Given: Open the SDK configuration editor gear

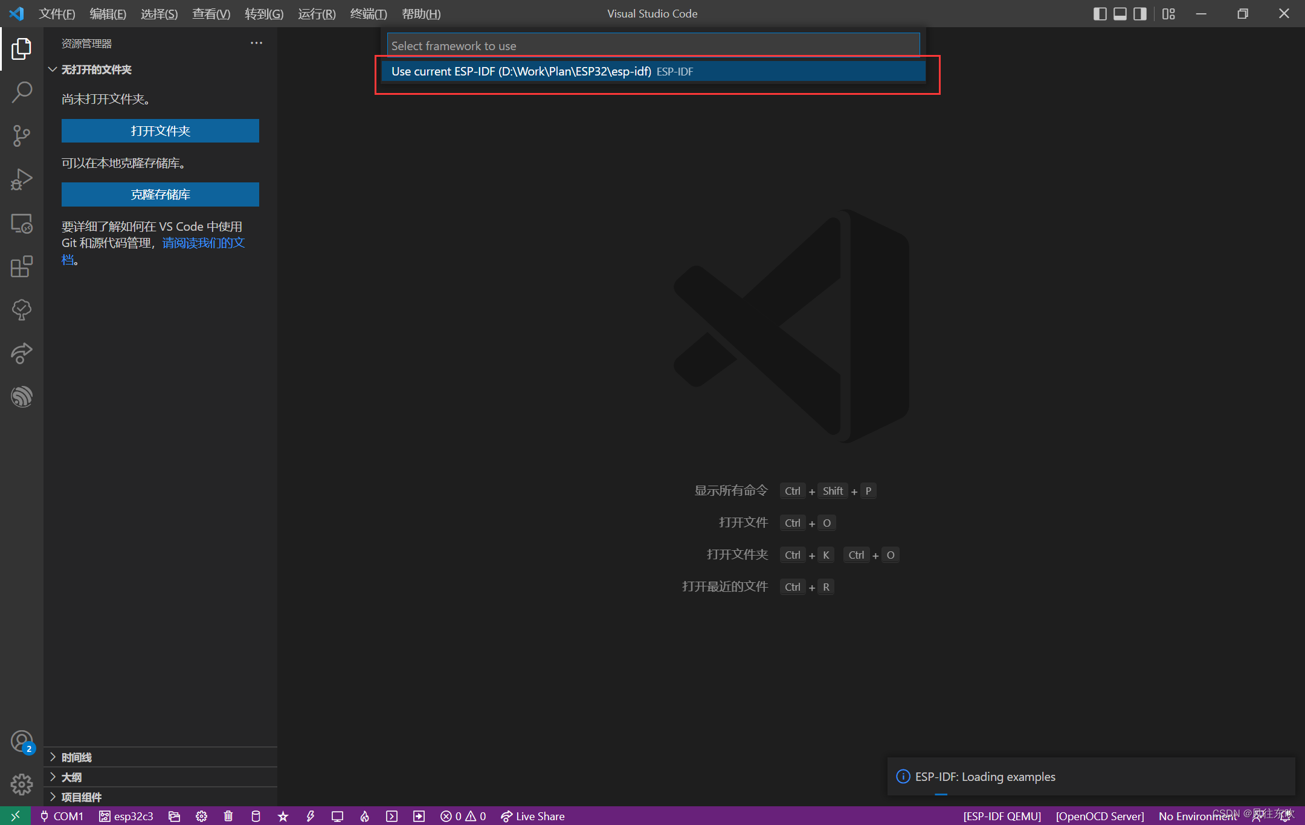Looking at the screenshot, I should tap(202, 816).
